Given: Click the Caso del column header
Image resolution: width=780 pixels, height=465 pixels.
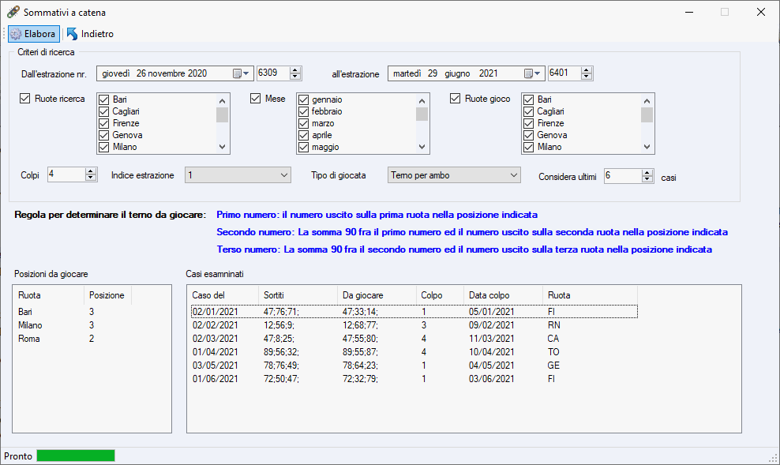Looking at the screenshot, I should pos(223,295).
